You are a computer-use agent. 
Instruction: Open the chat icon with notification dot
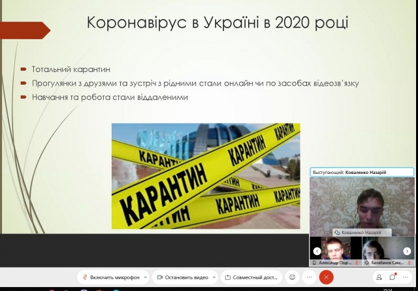tap(392, 277)
